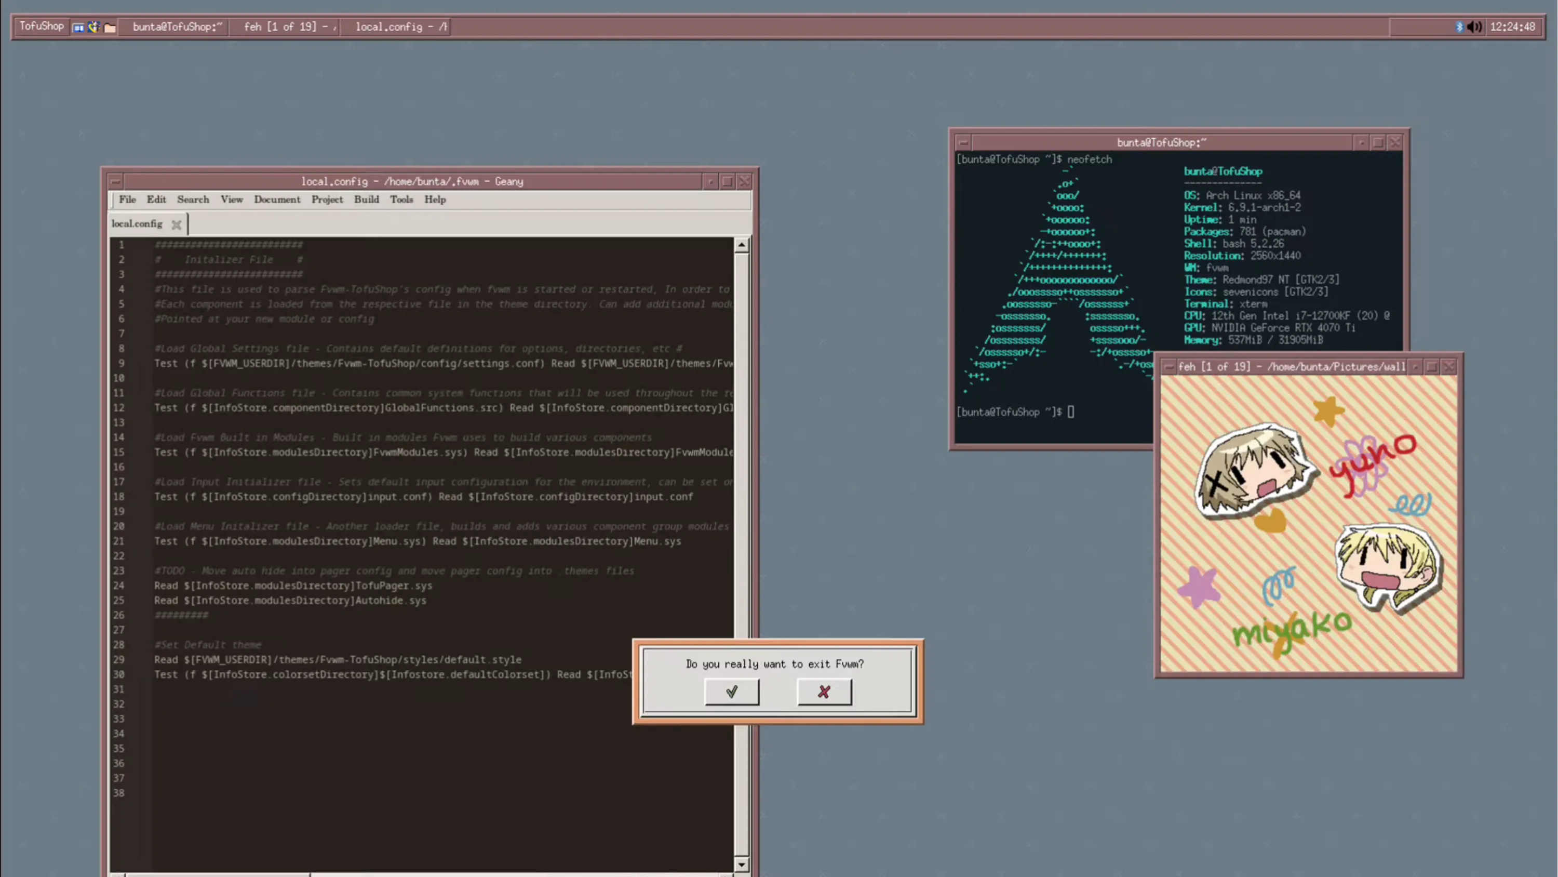
Task: Launch terminal from the panel launcher icon
Action: point(78,27)
